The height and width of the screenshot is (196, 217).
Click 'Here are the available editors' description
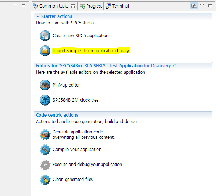click(x=90, y=72)
